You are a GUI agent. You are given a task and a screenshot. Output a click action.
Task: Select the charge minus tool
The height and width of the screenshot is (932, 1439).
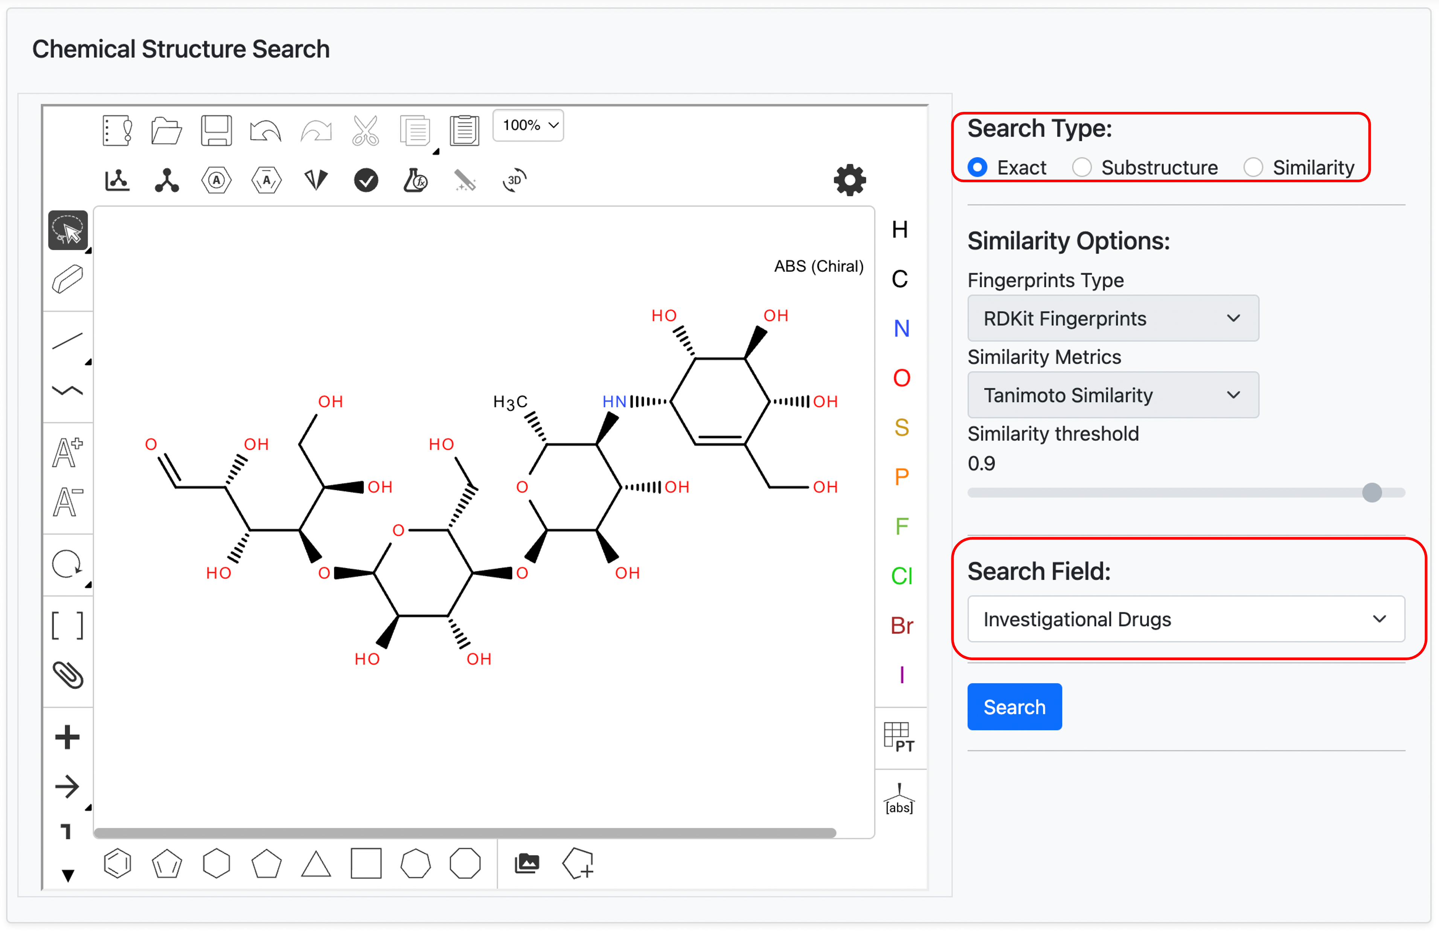[68, 502]
